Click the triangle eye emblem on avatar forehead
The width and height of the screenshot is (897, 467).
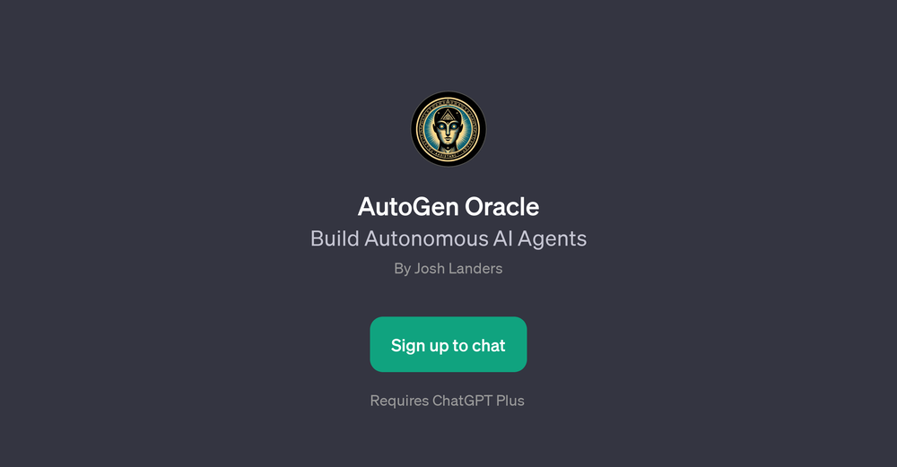pos(448,116)
